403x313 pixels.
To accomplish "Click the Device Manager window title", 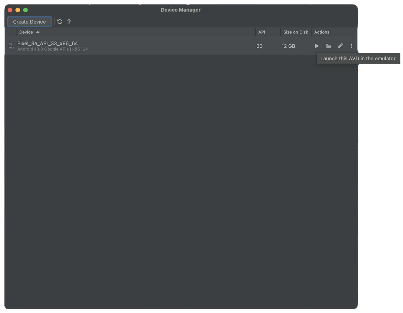I will pyautogui.click(x=181, y=10).
